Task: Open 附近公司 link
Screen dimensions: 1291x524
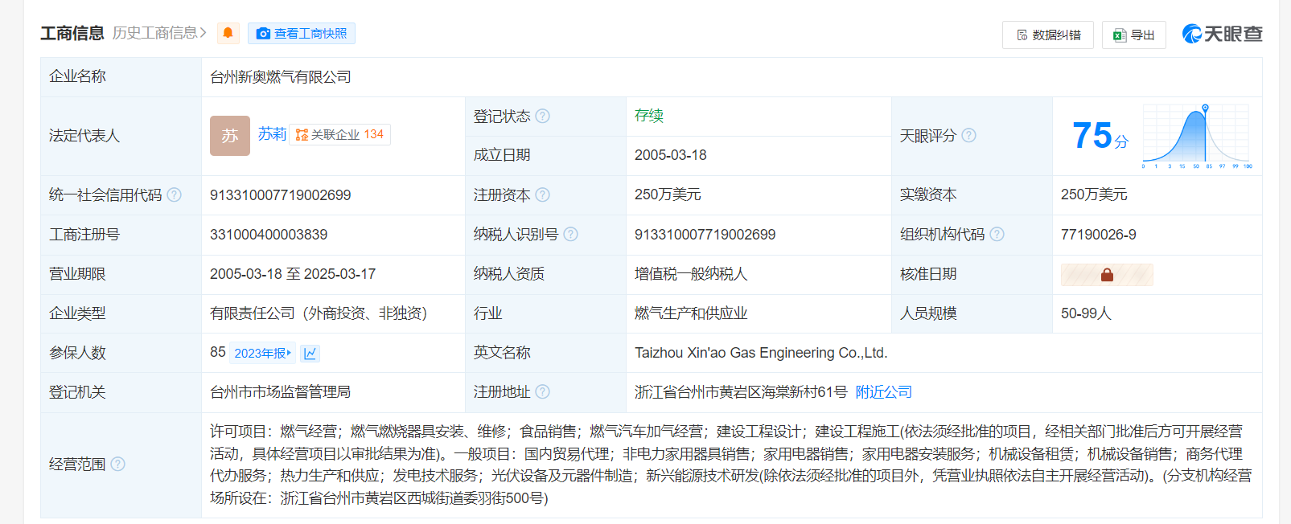Action: click(883, 391)
